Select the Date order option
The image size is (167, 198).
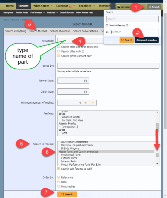tap(59, 182)
